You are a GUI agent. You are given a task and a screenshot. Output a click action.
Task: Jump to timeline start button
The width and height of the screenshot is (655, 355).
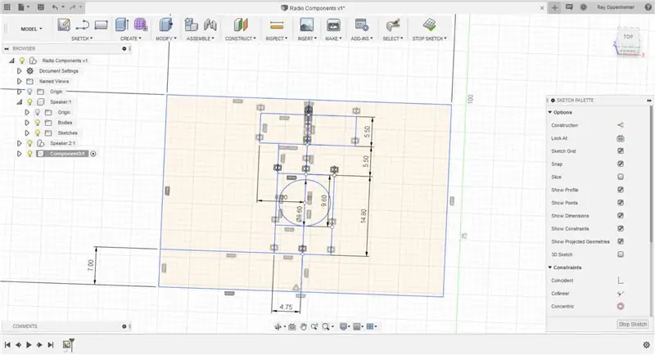(x=7, y=344)
